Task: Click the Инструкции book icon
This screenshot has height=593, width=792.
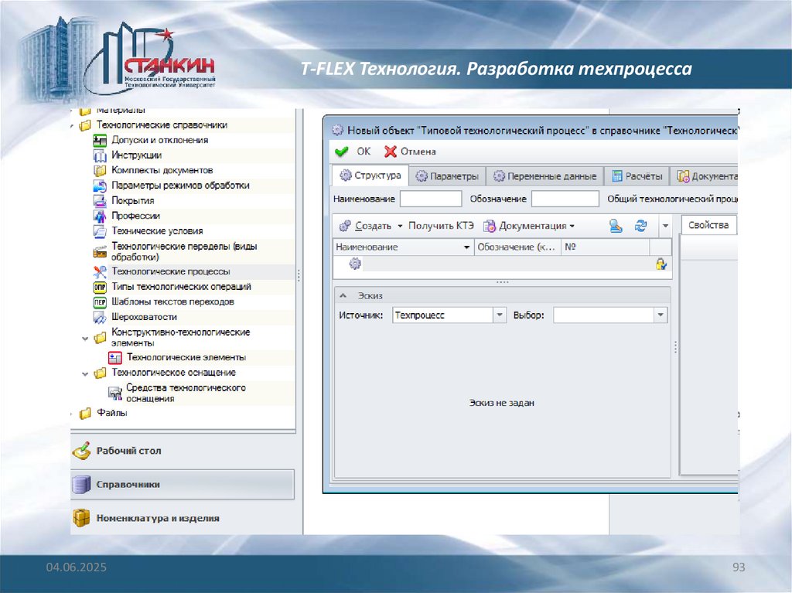Action: coord(100,155)
